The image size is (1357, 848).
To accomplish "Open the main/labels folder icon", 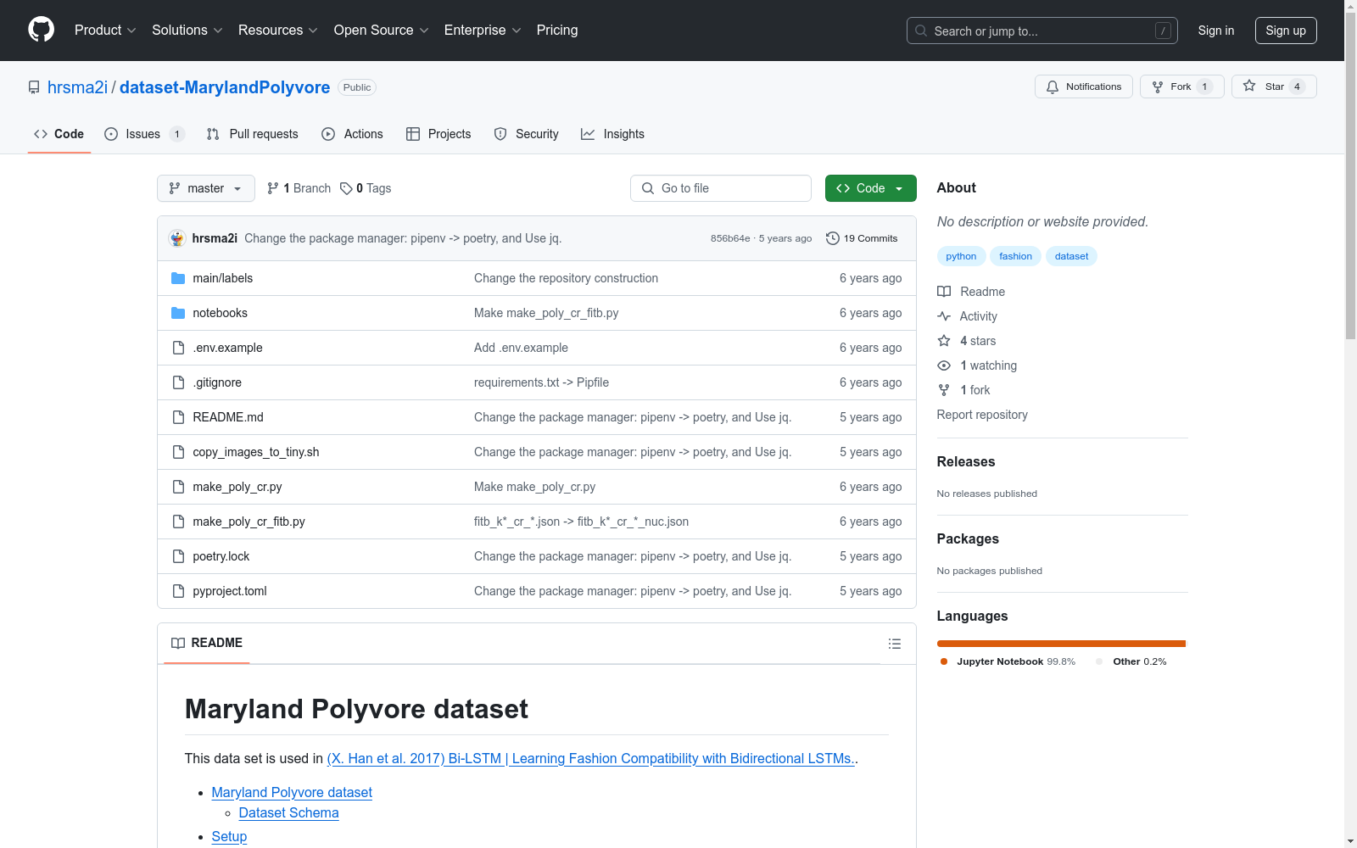I will [178, 278].
